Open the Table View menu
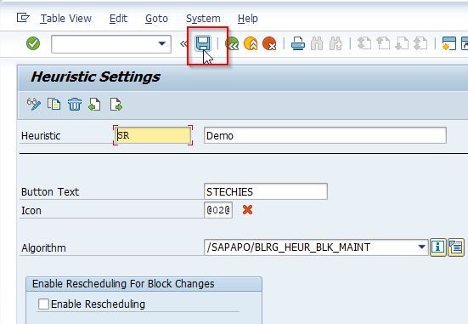This screenshot has width=468, height=324. point(66,19)
